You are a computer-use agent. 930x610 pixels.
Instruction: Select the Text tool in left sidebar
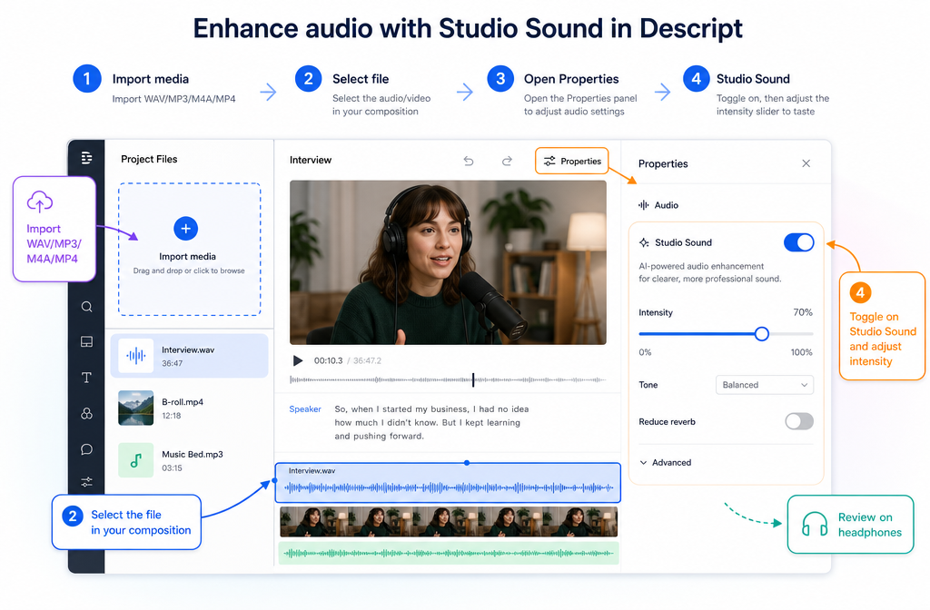86,378
